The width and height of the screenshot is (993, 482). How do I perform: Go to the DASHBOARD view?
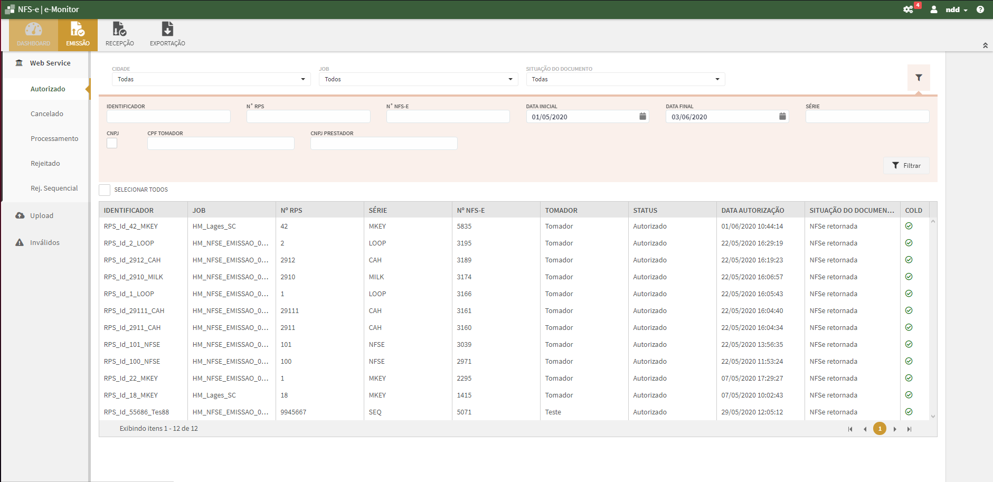click(33, 34)
